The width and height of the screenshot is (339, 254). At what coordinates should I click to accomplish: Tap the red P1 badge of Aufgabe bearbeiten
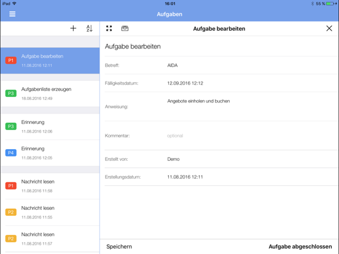tap(11, 61)
